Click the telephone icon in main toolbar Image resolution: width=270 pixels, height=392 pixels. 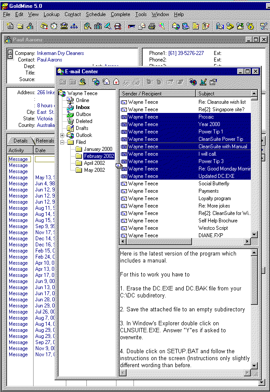pyautogui.click(x=44, y=26)
